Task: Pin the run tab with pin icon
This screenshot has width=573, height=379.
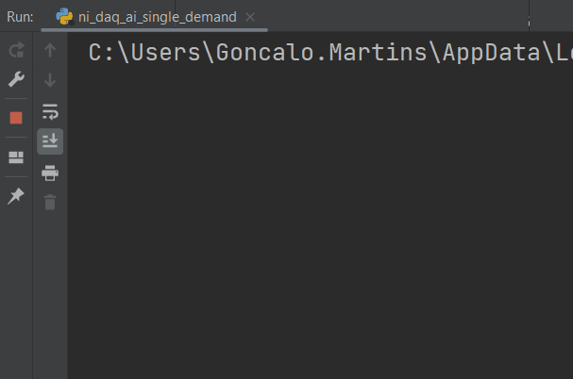Action: pos(16,196)
